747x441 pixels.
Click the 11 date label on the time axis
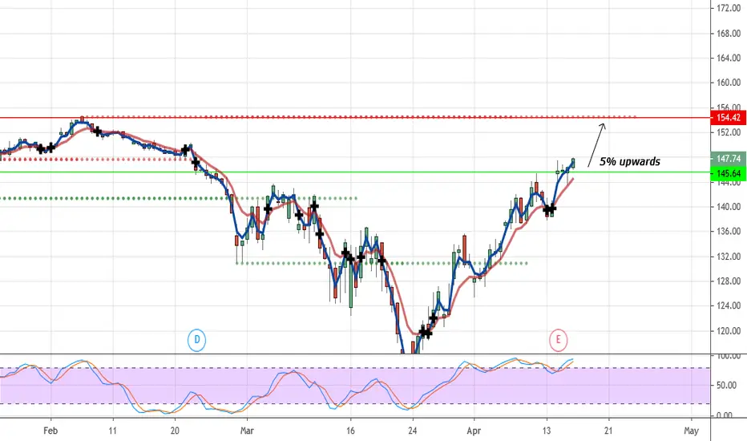coord(112,431)
